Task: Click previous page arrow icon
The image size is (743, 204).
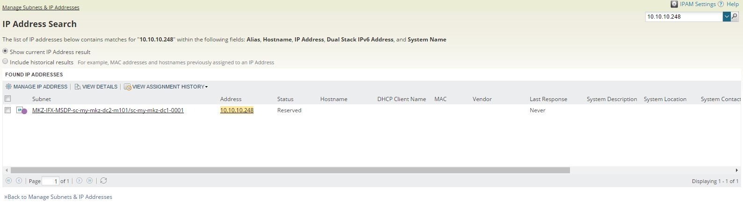Action: [19, 181]
